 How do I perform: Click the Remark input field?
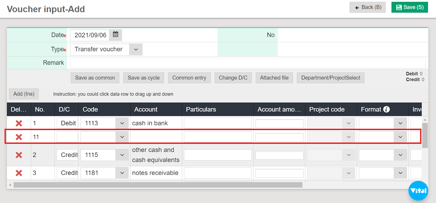pyautogui.click(x=248, y=63)
